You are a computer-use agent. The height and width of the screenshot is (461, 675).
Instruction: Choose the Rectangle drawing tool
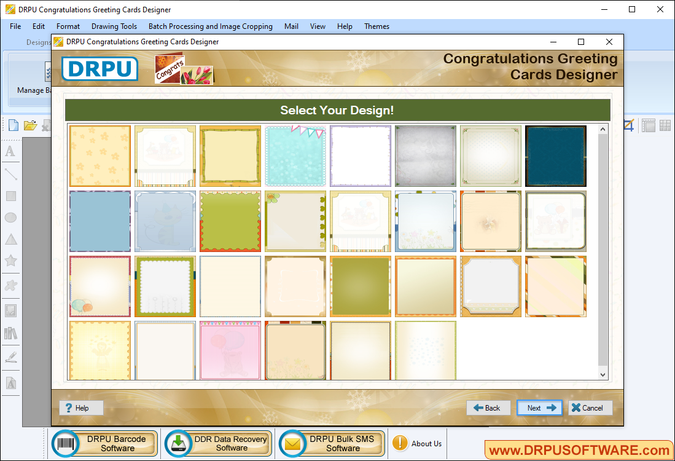click(10, 195)
